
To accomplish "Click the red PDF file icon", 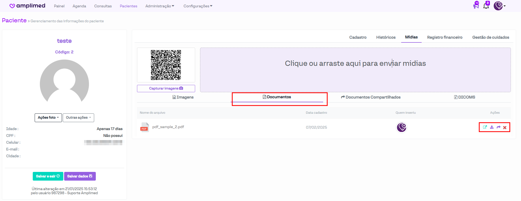I will [x=144, y=127].
